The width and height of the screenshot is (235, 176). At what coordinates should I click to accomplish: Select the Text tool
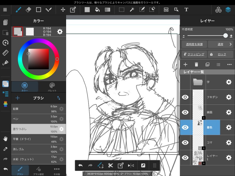(x=186, y=10)
